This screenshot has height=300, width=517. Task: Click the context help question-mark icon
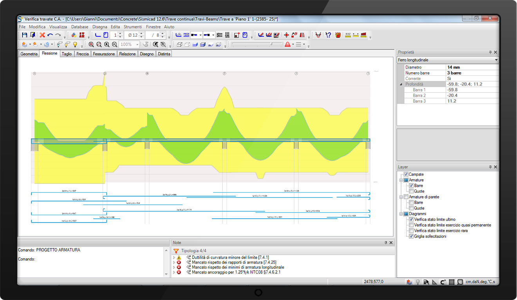pyautogui.click(x=328, y=35)
